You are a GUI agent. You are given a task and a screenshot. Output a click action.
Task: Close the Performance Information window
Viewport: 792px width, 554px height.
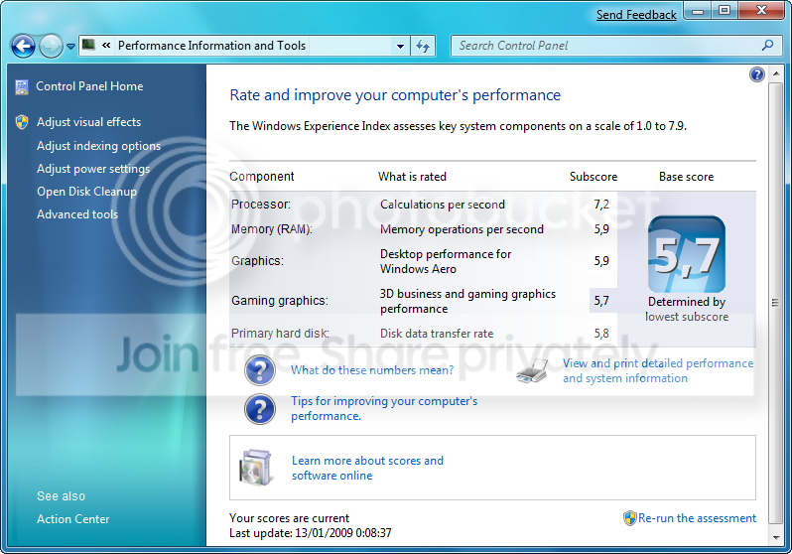click(x=761, y=11)
